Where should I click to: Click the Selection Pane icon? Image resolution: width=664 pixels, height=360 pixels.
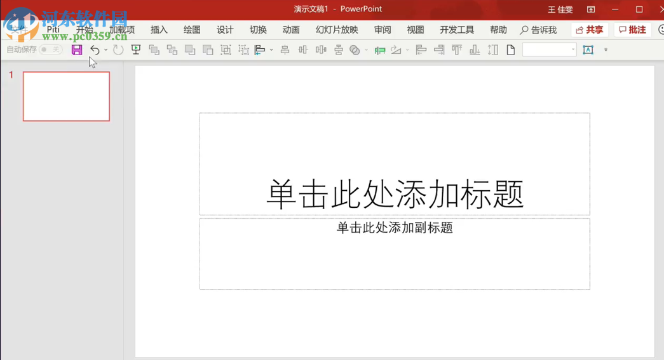(172, 50)
